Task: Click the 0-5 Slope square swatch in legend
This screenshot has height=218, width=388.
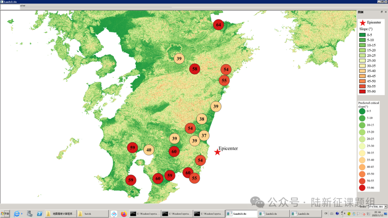Action: 362,35
